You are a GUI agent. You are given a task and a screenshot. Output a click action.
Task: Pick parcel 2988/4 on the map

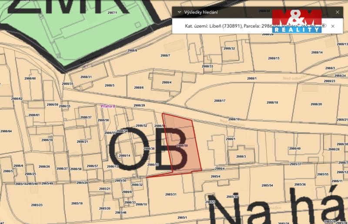click(167, 82)
